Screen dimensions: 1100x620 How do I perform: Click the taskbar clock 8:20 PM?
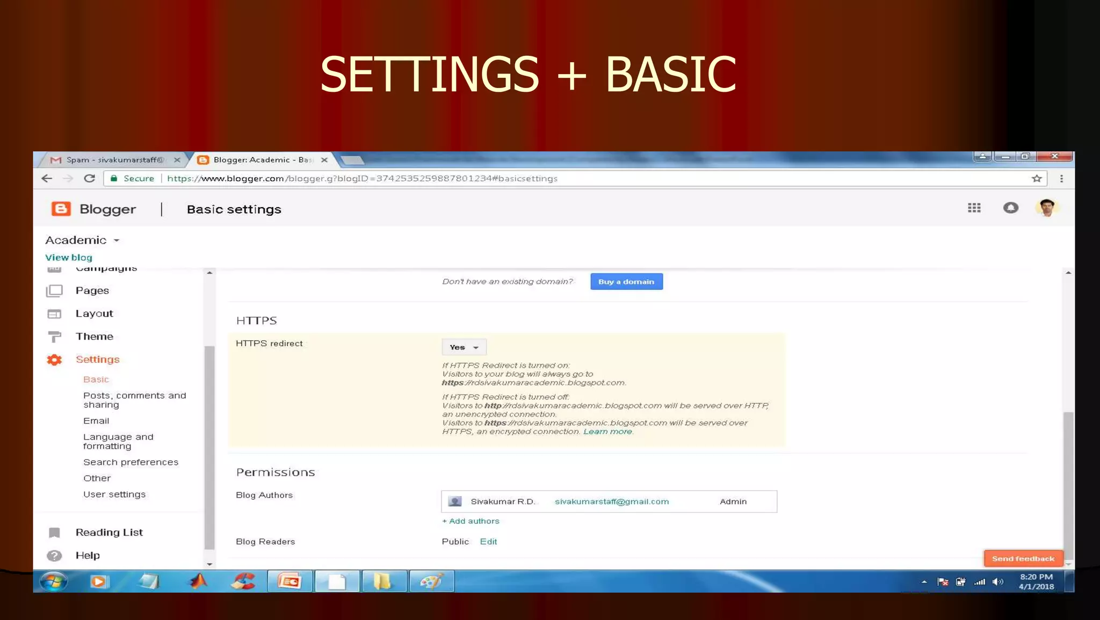tap(1036, 577)
